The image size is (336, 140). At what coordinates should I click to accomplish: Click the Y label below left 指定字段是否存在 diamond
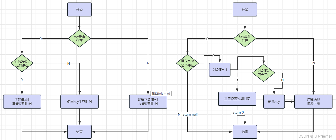pyautogui.click(x=22, y=80)
